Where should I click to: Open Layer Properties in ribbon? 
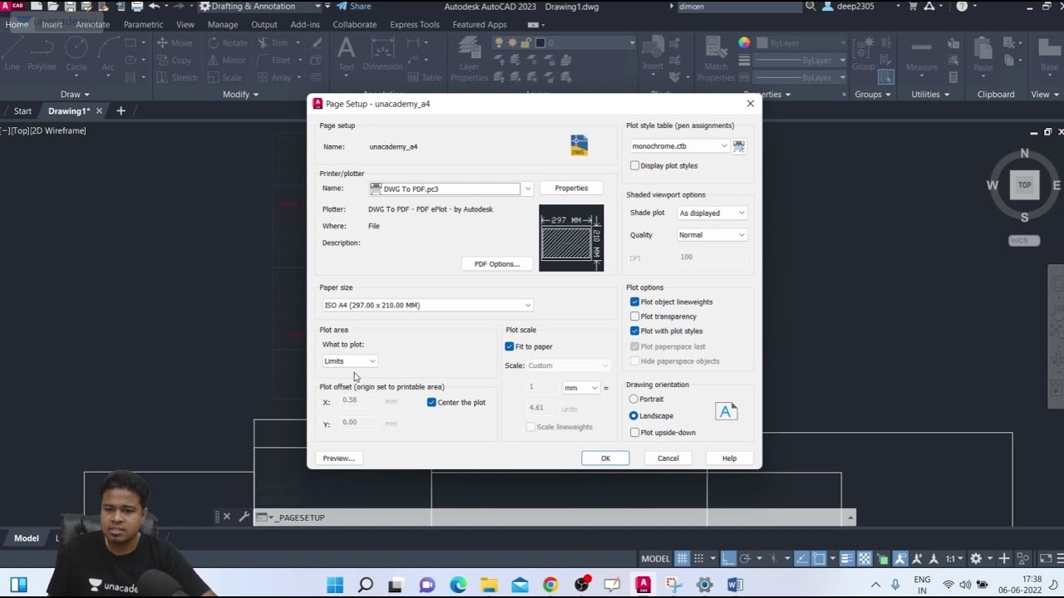click(x=469, y=60)
